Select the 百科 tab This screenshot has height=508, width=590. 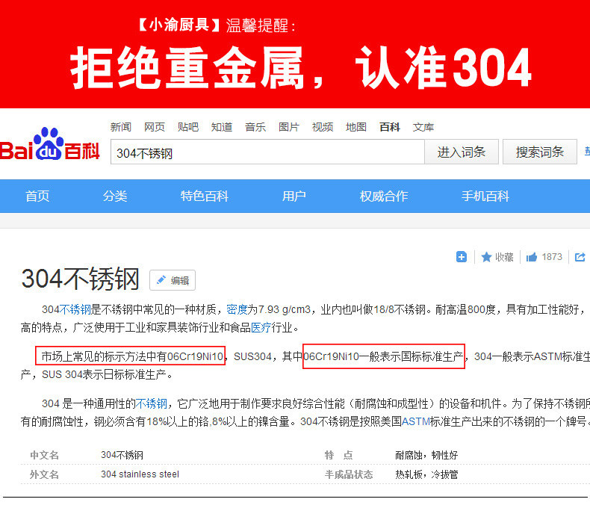[x=389, y=127]
